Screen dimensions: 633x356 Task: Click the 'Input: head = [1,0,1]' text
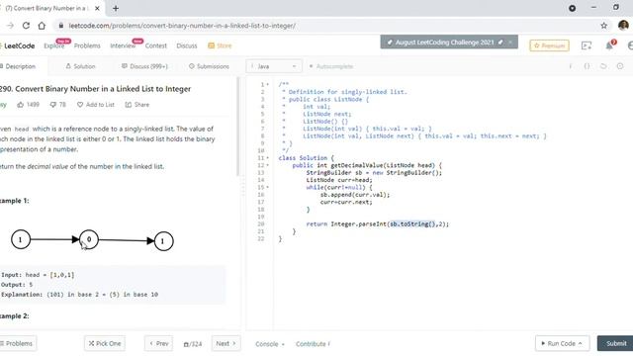click(x=38, y=275)
